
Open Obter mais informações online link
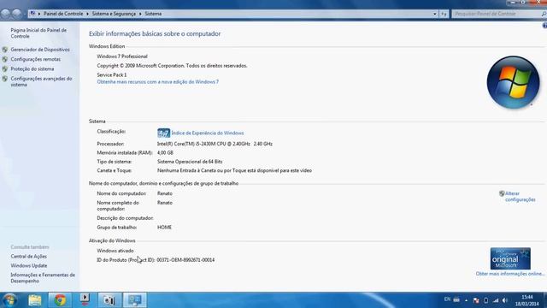pos(510,274)
